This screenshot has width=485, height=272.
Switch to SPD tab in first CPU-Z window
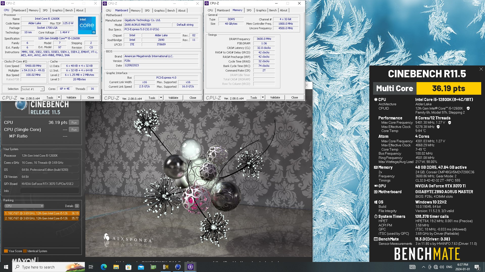45,10
